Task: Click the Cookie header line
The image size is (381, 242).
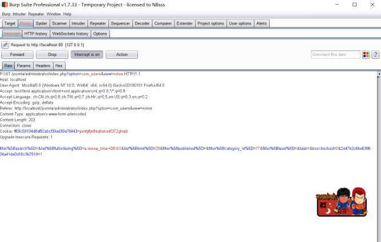Action: click(64, 131)
